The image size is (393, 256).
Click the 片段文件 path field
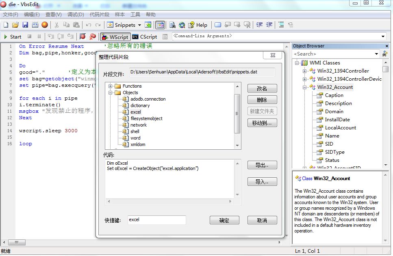pos(202,72)
